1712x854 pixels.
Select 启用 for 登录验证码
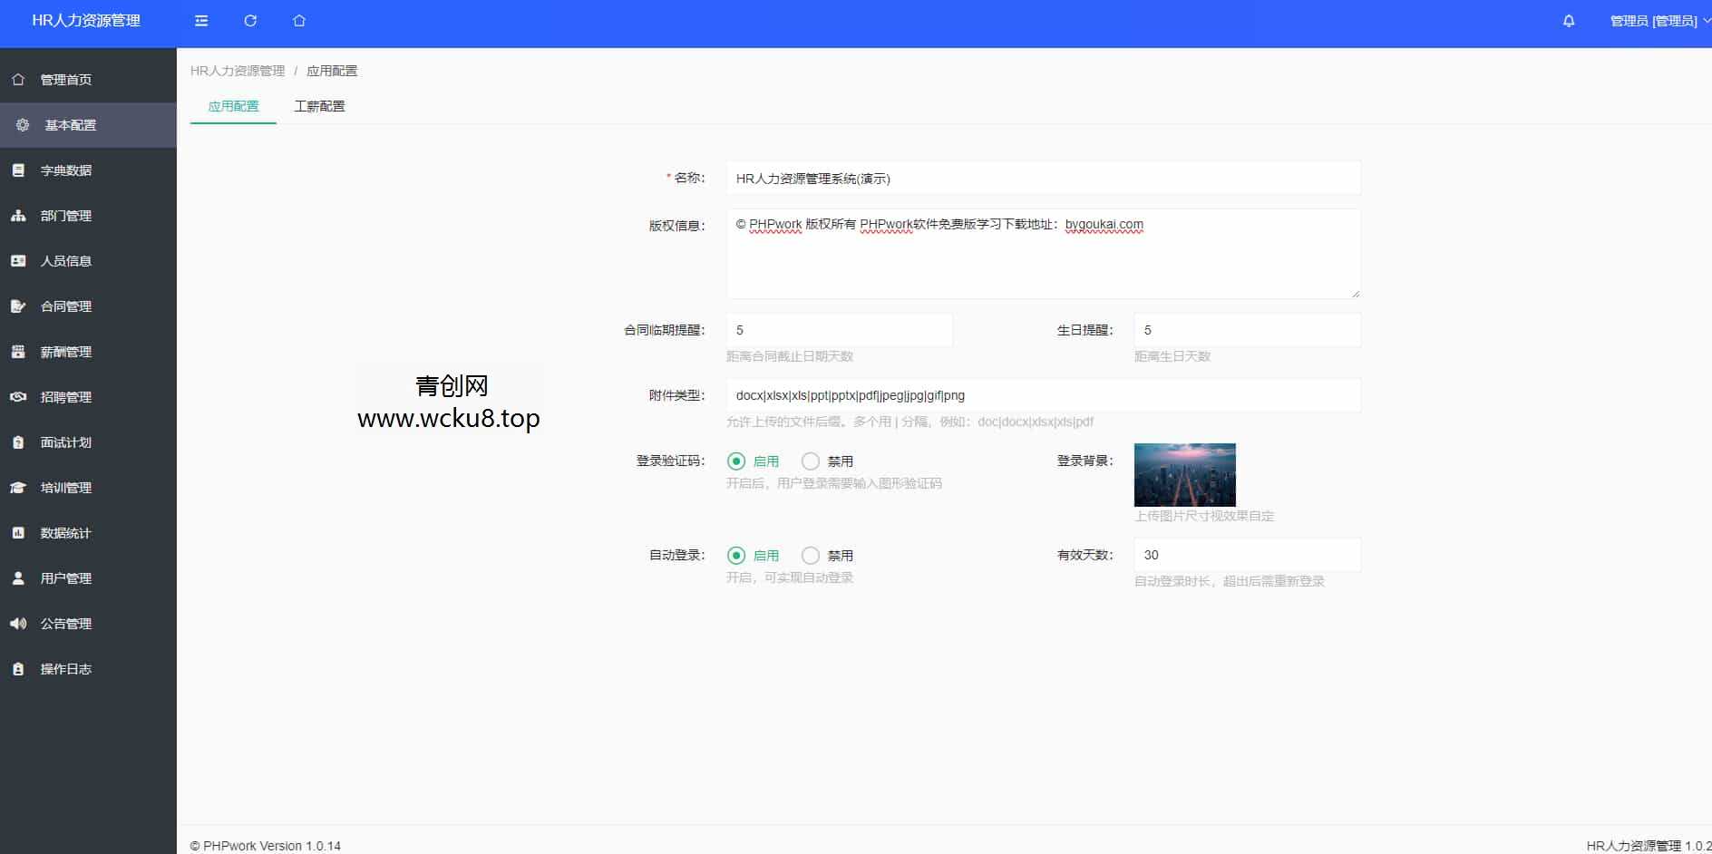[x=735, y=461]
